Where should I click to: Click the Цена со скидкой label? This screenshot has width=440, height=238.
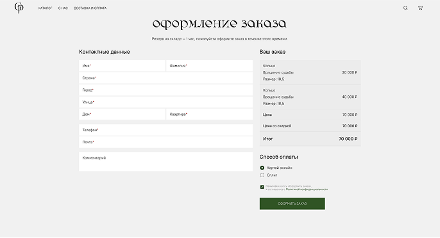point(277,126)
